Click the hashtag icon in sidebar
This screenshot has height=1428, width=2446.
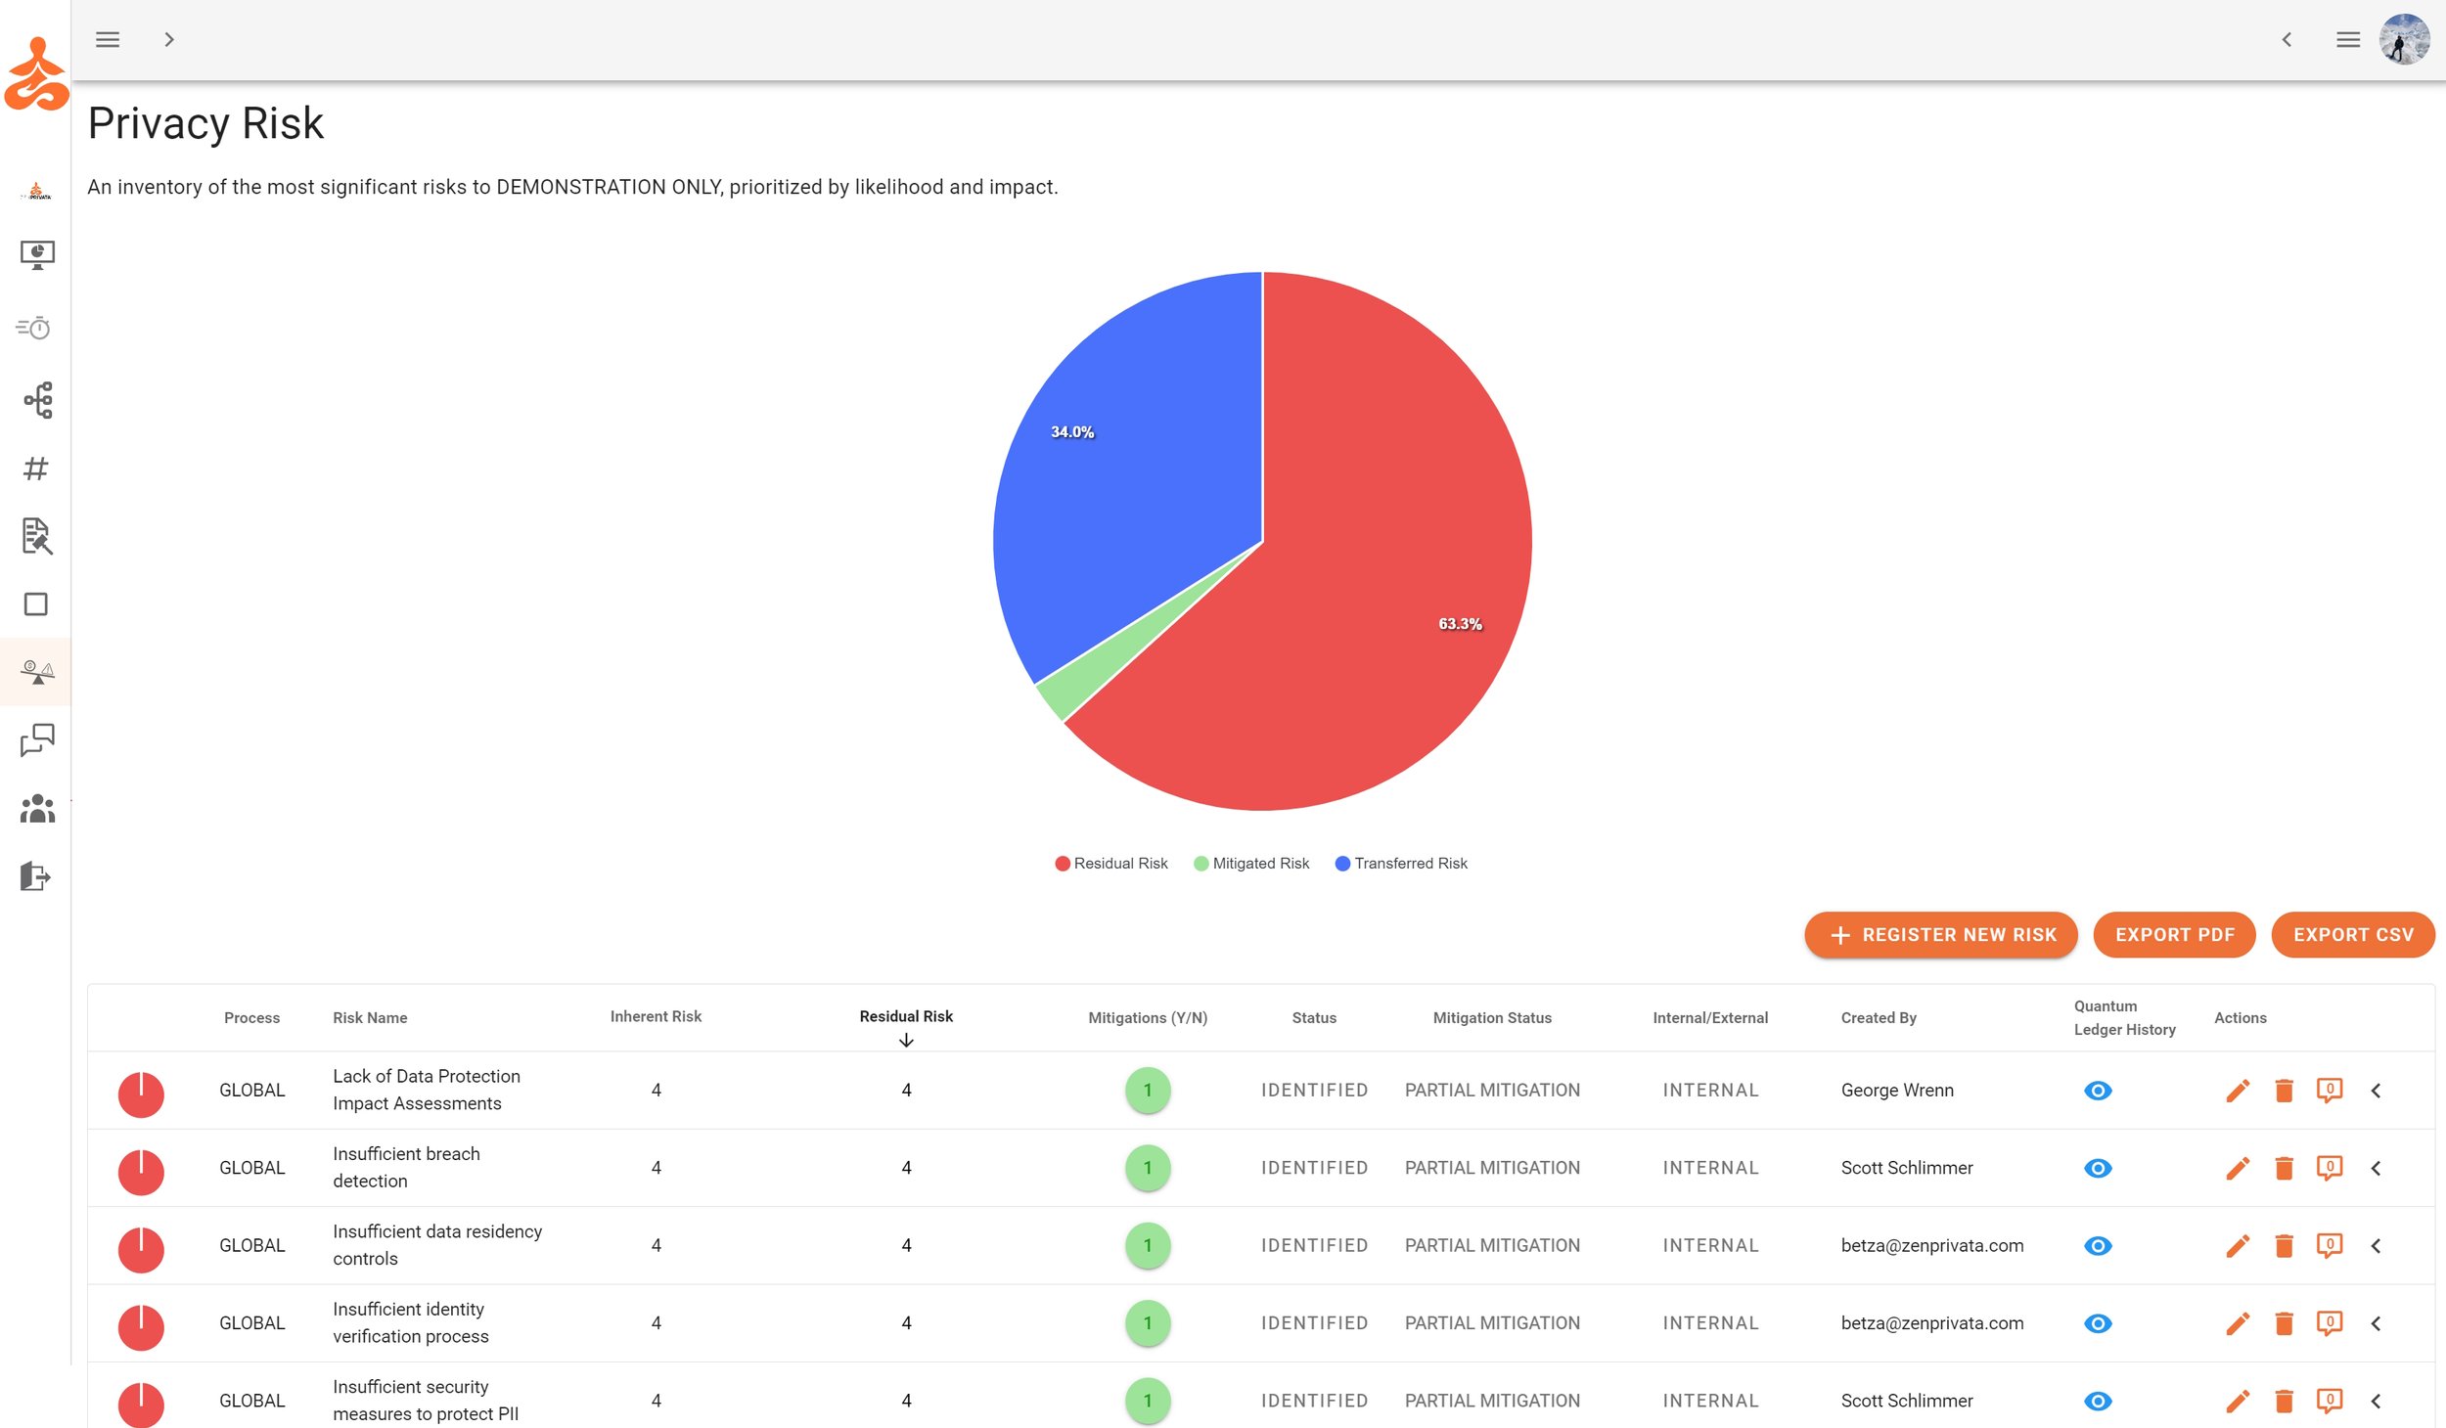click(36, 469)
